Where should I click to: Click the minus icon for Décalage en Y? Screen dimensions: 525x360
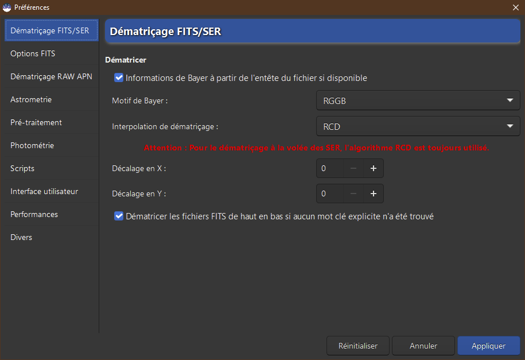[x=353, y=194]
